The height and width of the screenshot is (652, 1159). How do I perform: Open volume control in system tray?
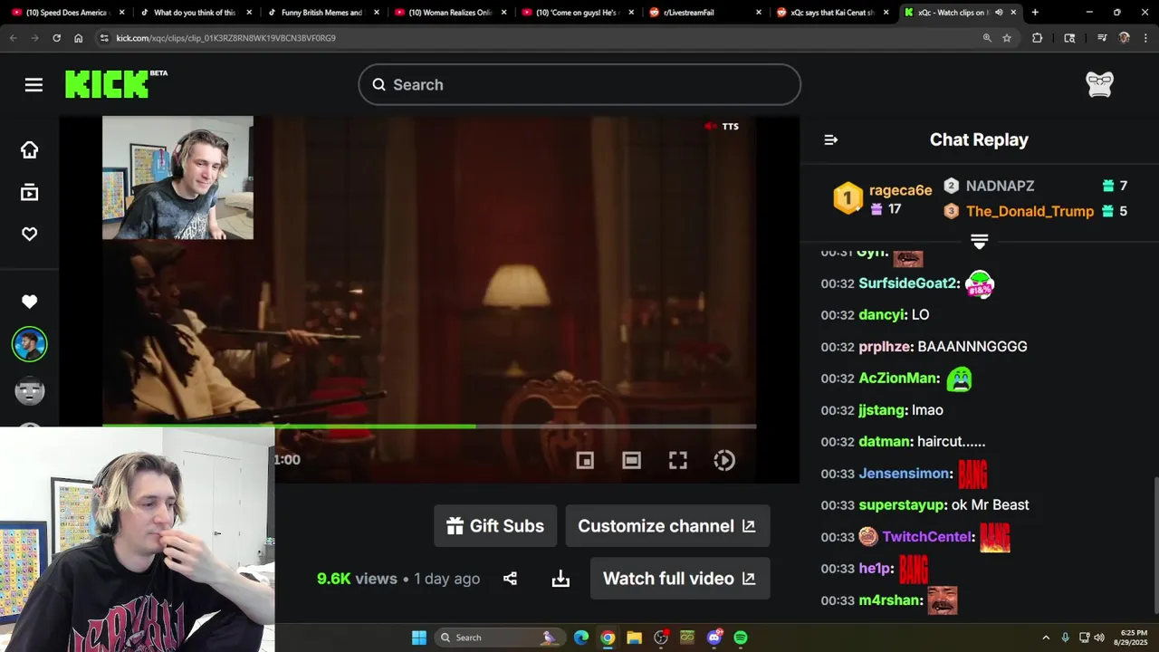(1098, 638)
